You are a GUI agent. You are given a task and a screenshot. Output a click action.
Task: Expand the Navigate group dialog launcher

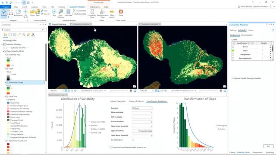(x=28, y=20)
